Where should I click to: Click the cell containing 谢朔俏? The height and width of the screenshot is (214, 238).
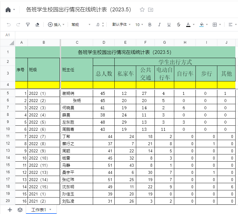[77, 93]
